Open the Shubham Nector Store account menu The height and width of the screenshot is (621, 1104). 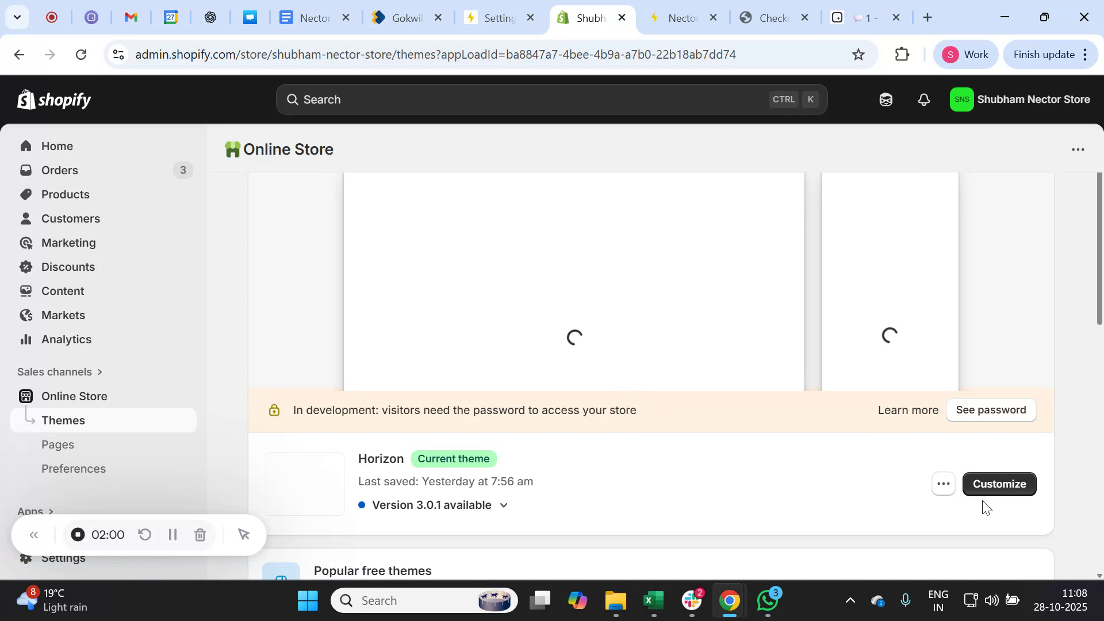(1021, 99)
